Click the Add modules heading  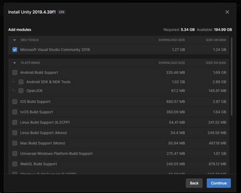coord(20,30)
